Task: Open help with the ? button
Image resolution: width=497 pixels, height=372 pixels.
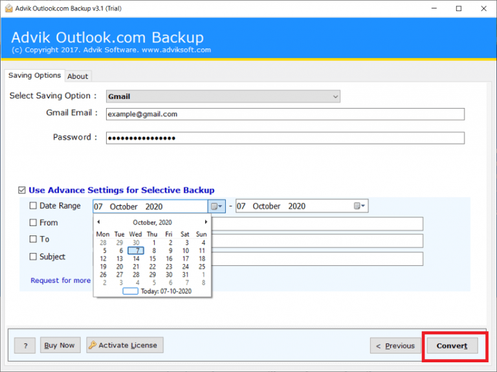Action: pyautogui.click(x=25, y=345)
